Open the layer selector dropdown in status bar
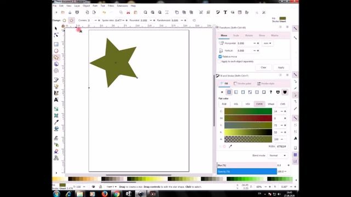This screenshot has width=351, height=197. coord(111,187)
